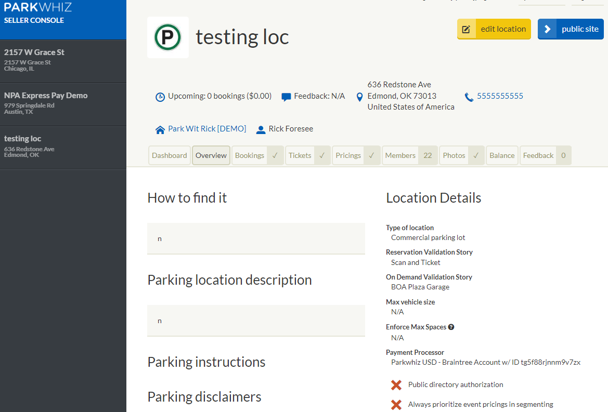Go to the Pricings tab
This screenshot has height=412, width=608.
[x=356, y=155]
